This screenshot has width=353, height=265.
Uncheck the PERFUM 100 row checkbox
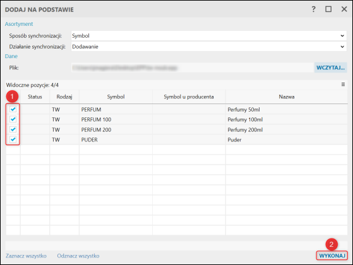tap(13, 119)
